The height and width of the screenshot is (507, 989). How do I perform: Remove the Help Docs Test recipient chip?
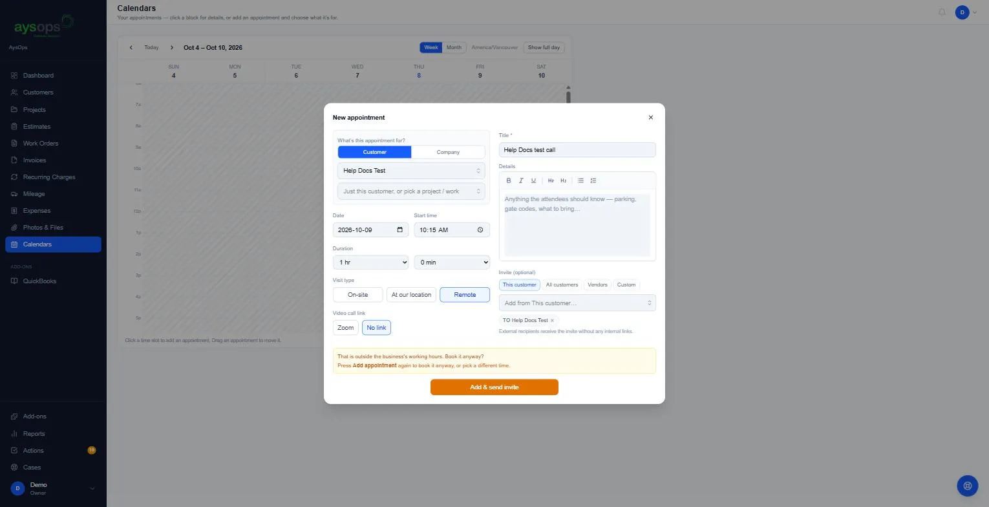tap(552, 321)
